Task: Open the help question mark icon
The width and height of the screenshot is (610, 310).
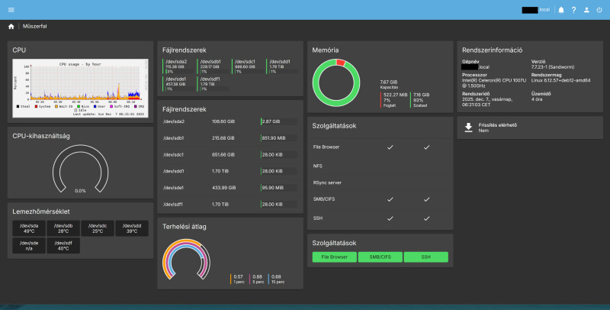Action: 574,10
